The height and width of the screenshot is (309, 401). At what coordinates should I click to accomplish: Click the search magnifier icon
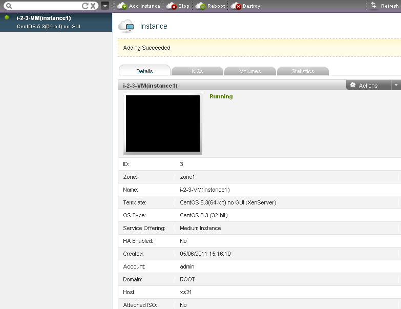[x=9, y=6]
